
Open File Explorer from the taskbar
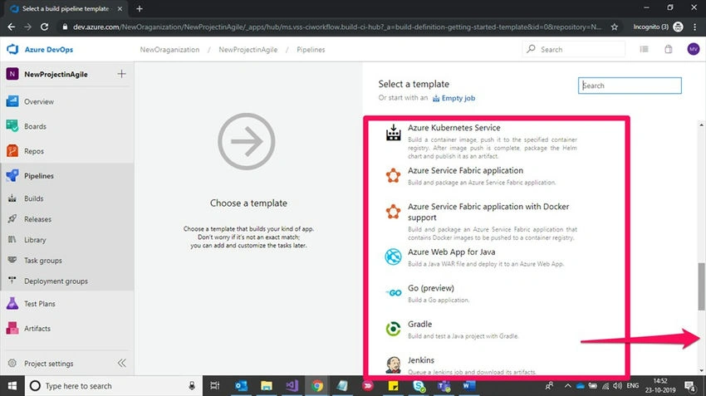[x=266, y=386]
